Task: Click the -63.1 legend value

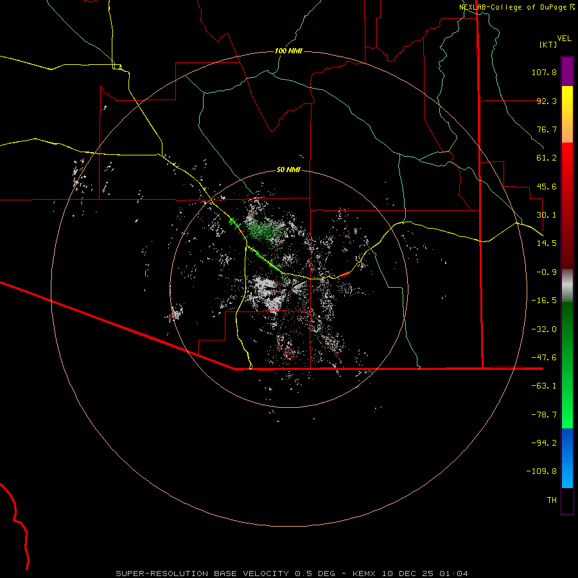Action: [x=544, y=386]
